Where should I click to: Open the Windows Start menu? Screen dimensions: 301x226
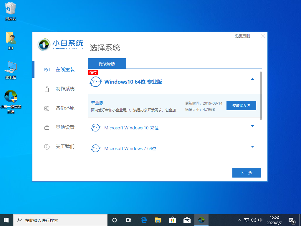(x=6, y=220)
